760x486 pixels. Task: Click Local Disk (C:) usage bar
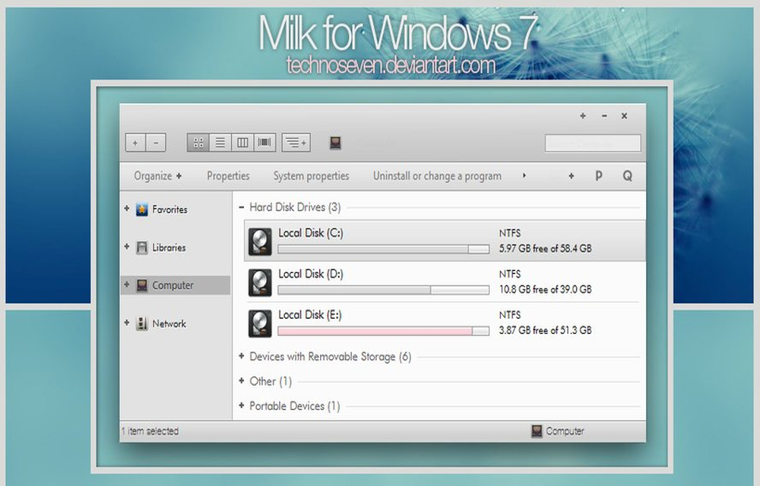coord(383,249)
